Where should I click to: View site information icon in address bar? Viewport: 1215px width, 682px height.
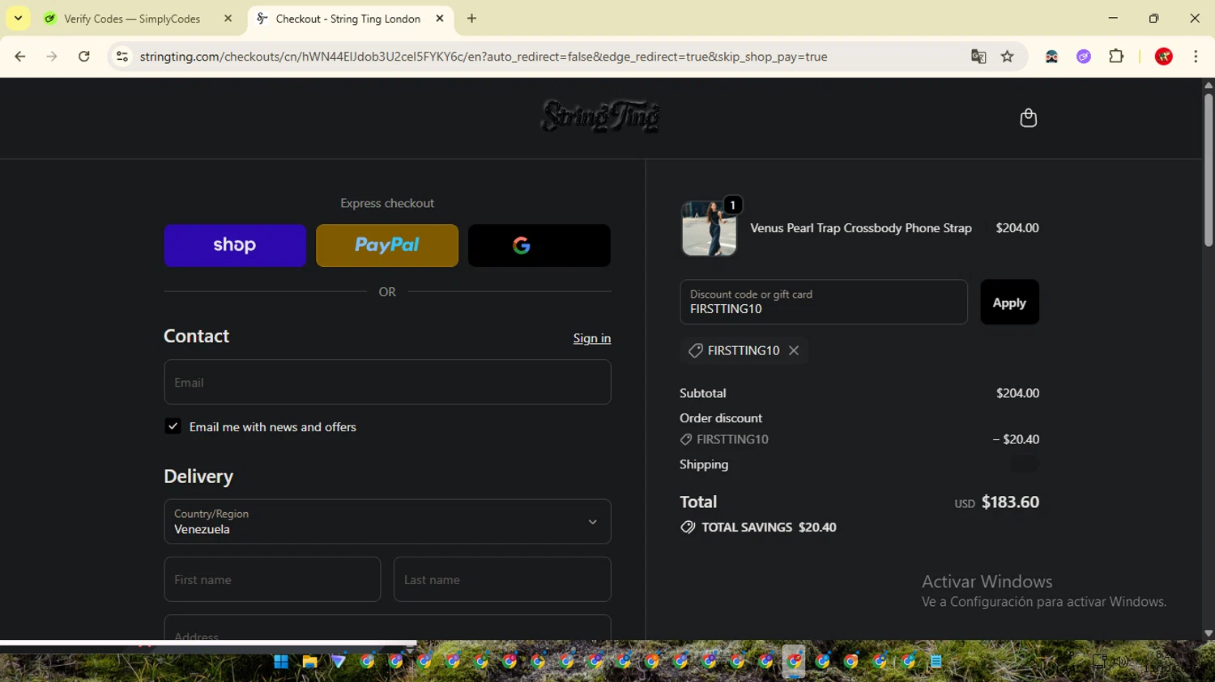tap(122, 57)
